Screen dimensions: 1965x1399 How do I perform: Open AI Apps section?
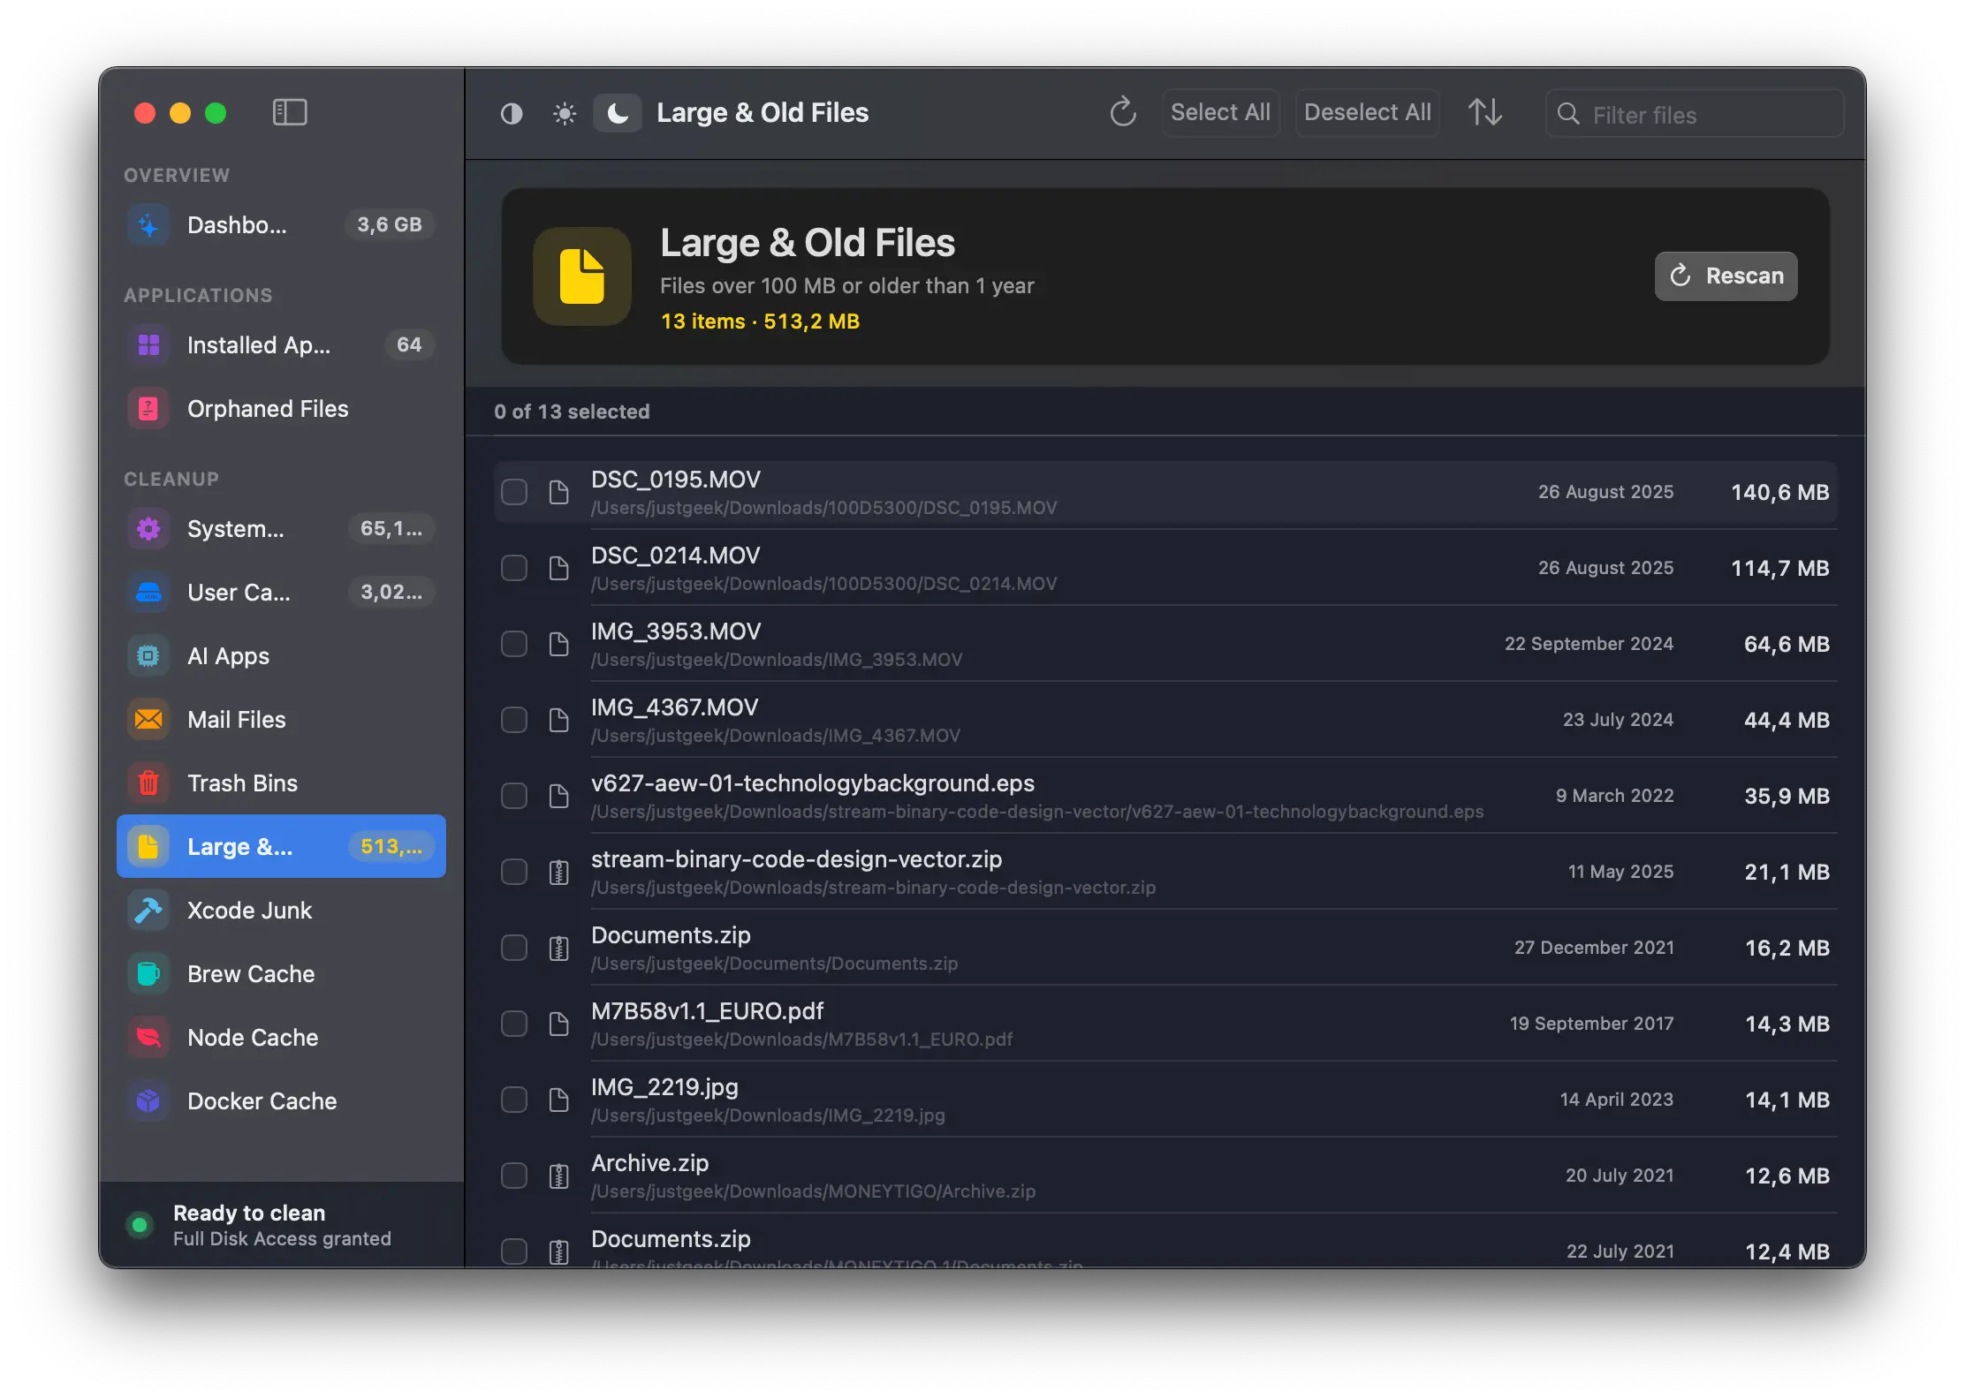coord(281,656)
